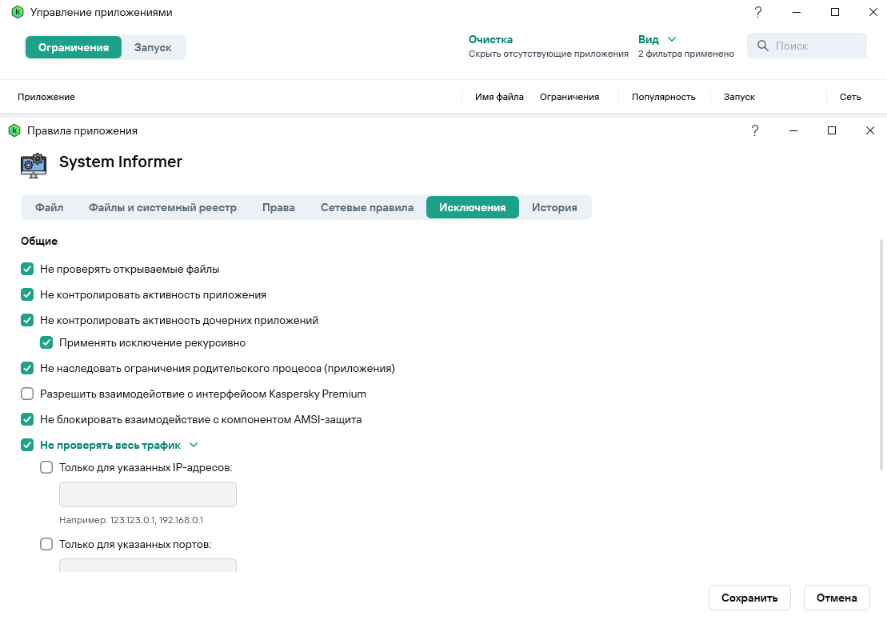887x620 pixels.
Task: Enable 'Только для указанных IP-адресов'
Action: coord(46,467)
